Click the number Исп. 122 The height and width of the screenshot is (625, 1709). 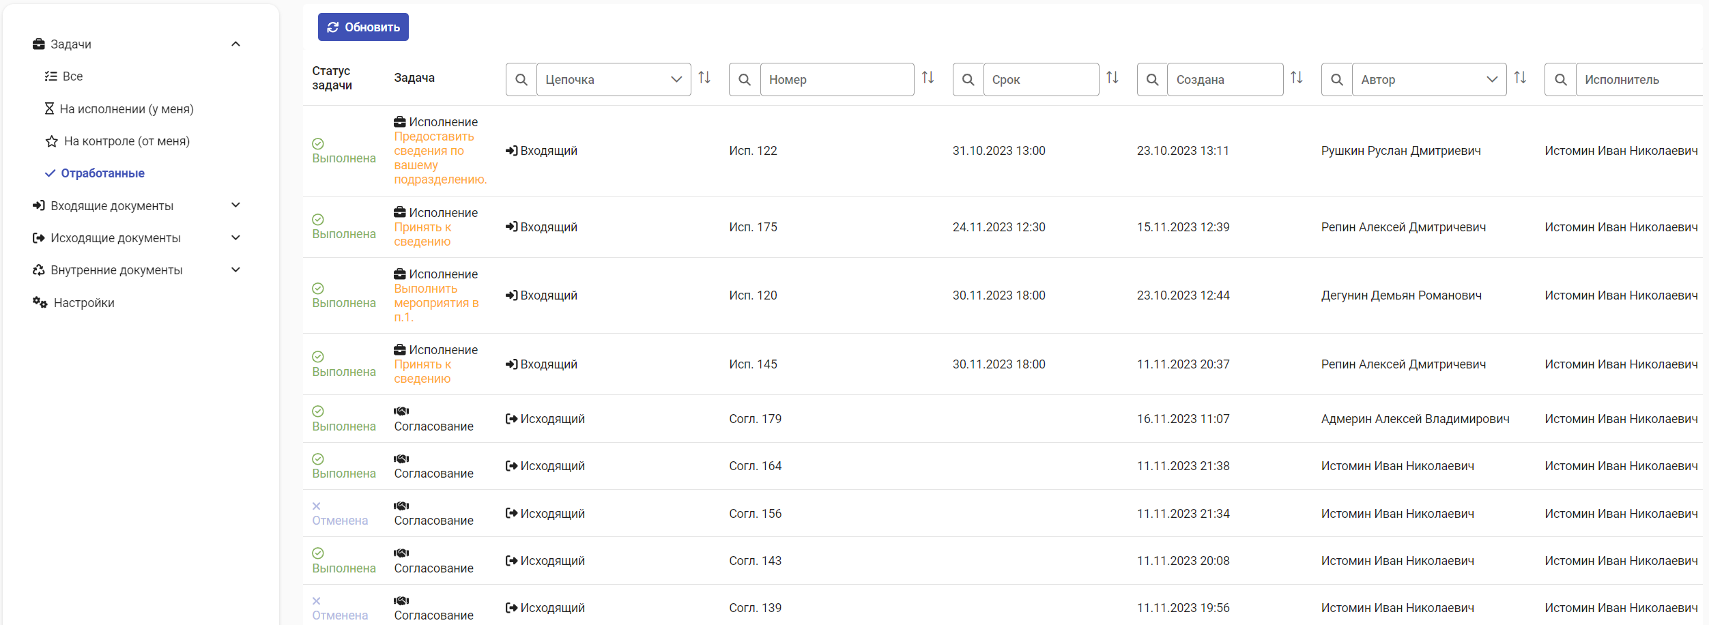(753, 151)
